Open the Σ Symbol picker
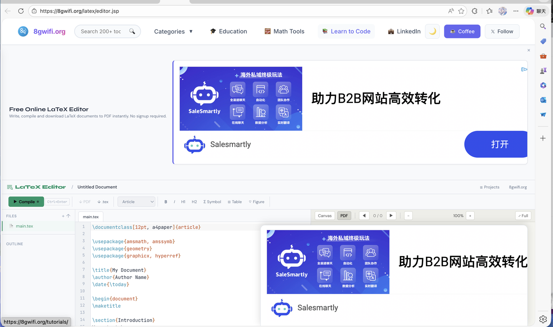 tap(212, 202)
